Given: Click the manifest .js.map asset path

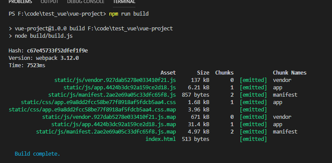Looking at the screenshot, I should [106, 132].
